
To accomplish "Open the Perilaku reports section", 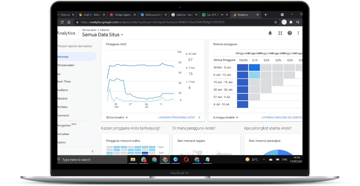I will [x=62, y=107].
